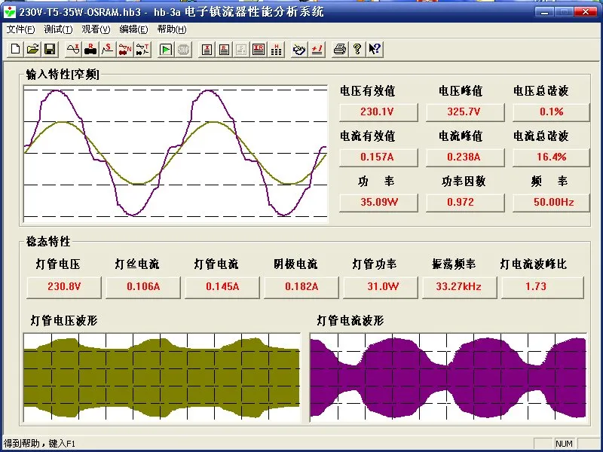Click the 电流总谐波 label
This screenshot has height=452, width=603.
tap(541, 136)
